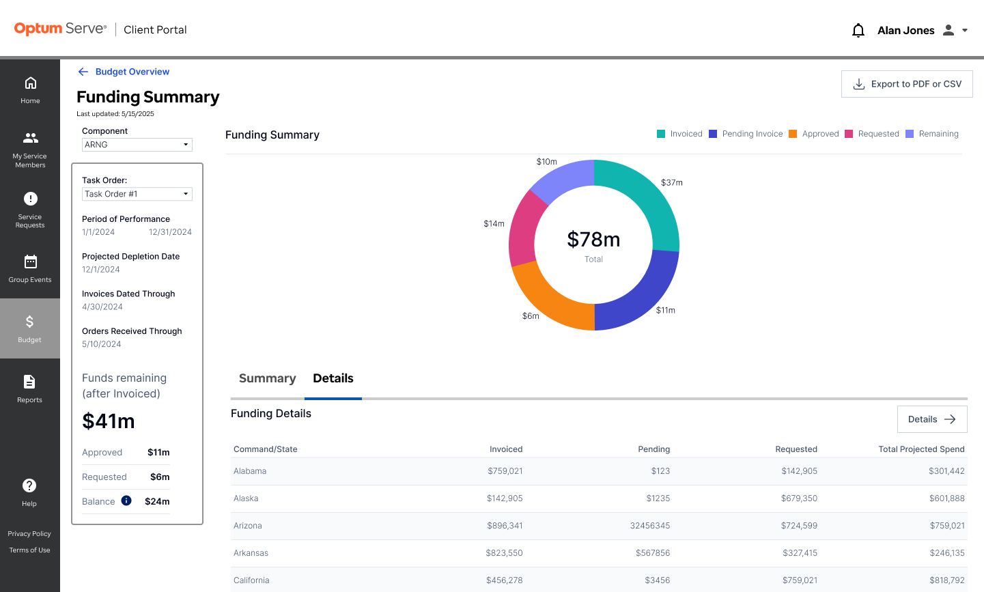Image resolution: width=984 pixels, height=592 pixels.
Task: Click the Pending Invoice legend swatch
Action: coord(713,134)
